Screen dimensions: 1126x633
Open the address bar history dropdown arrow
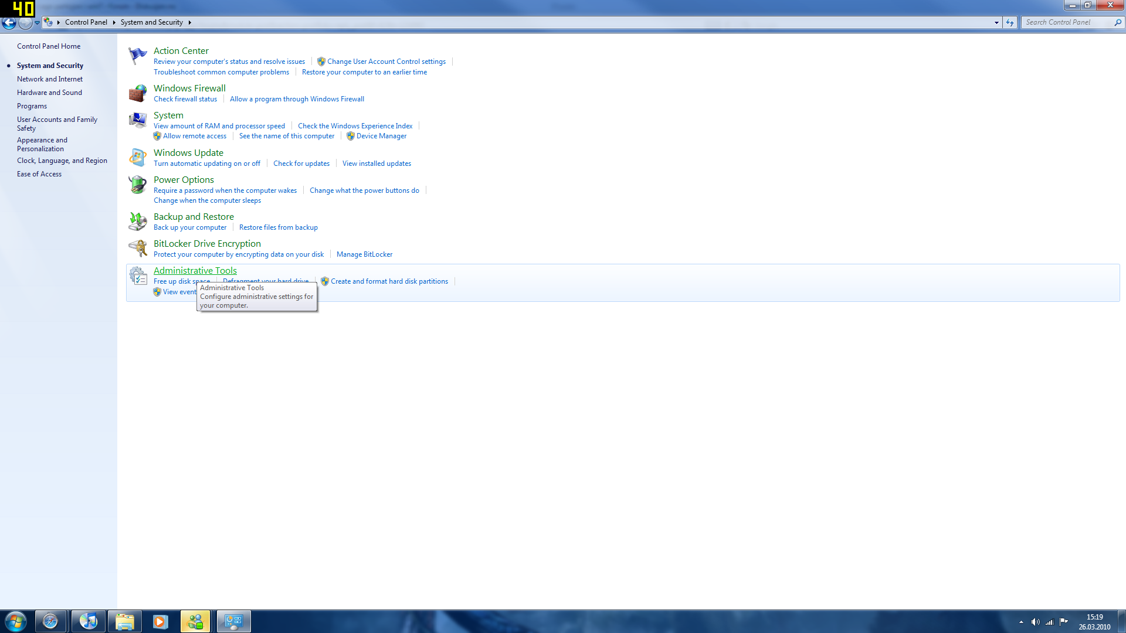tap(996, 22)
